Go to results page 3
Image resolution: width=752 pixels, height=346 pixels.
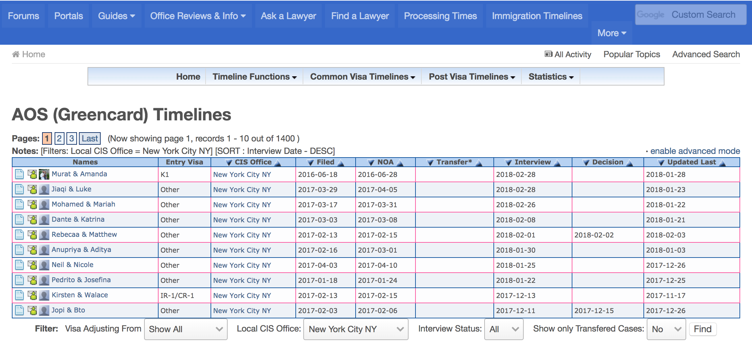point(71,138)
